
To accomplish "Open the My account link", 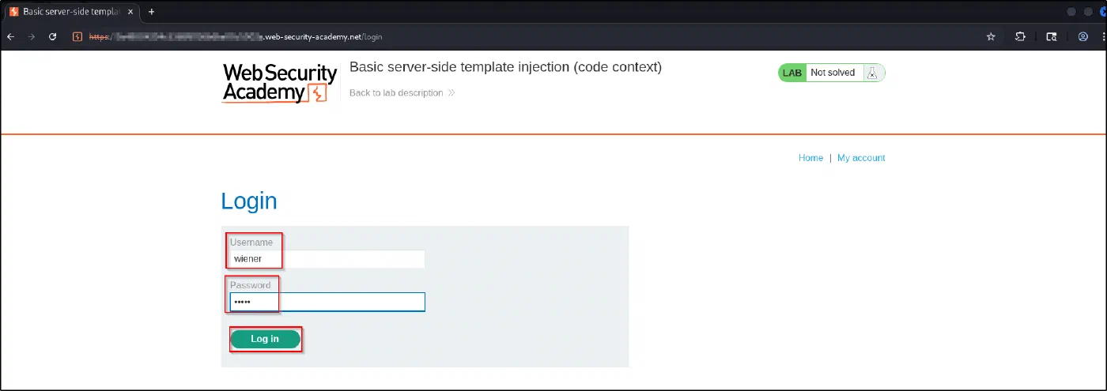I will [x=861, y=158].
